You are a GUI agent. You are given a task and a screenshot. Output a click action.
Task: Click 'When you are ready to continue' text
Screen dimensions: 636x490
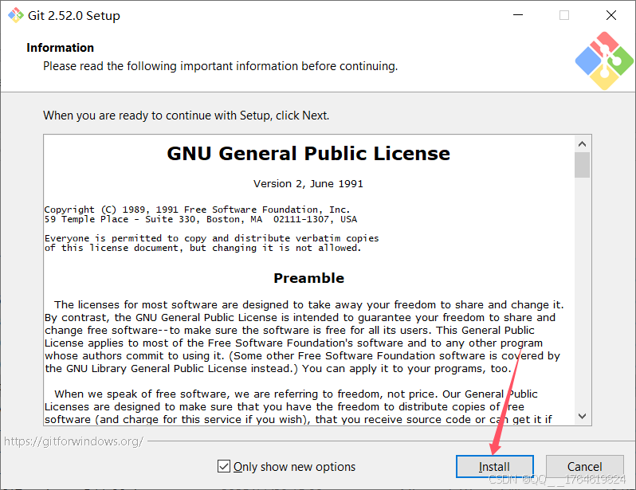pos(186,116)
